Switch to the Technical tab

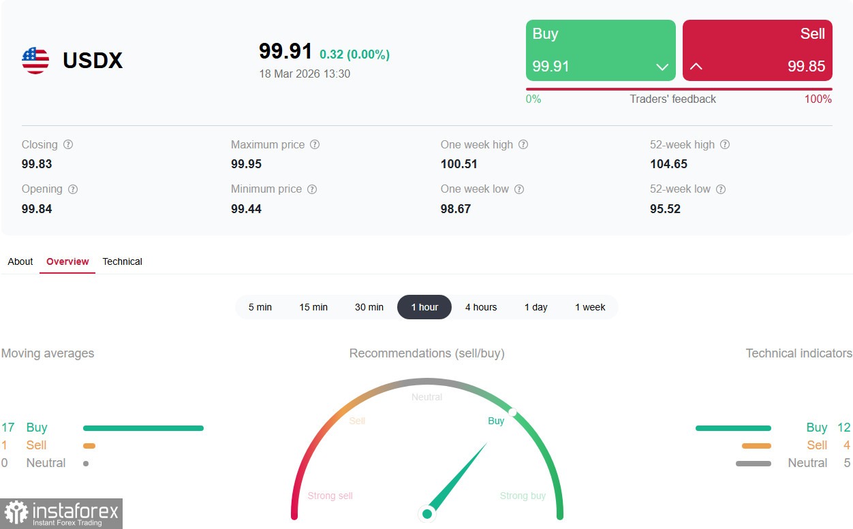coord(123,261)
